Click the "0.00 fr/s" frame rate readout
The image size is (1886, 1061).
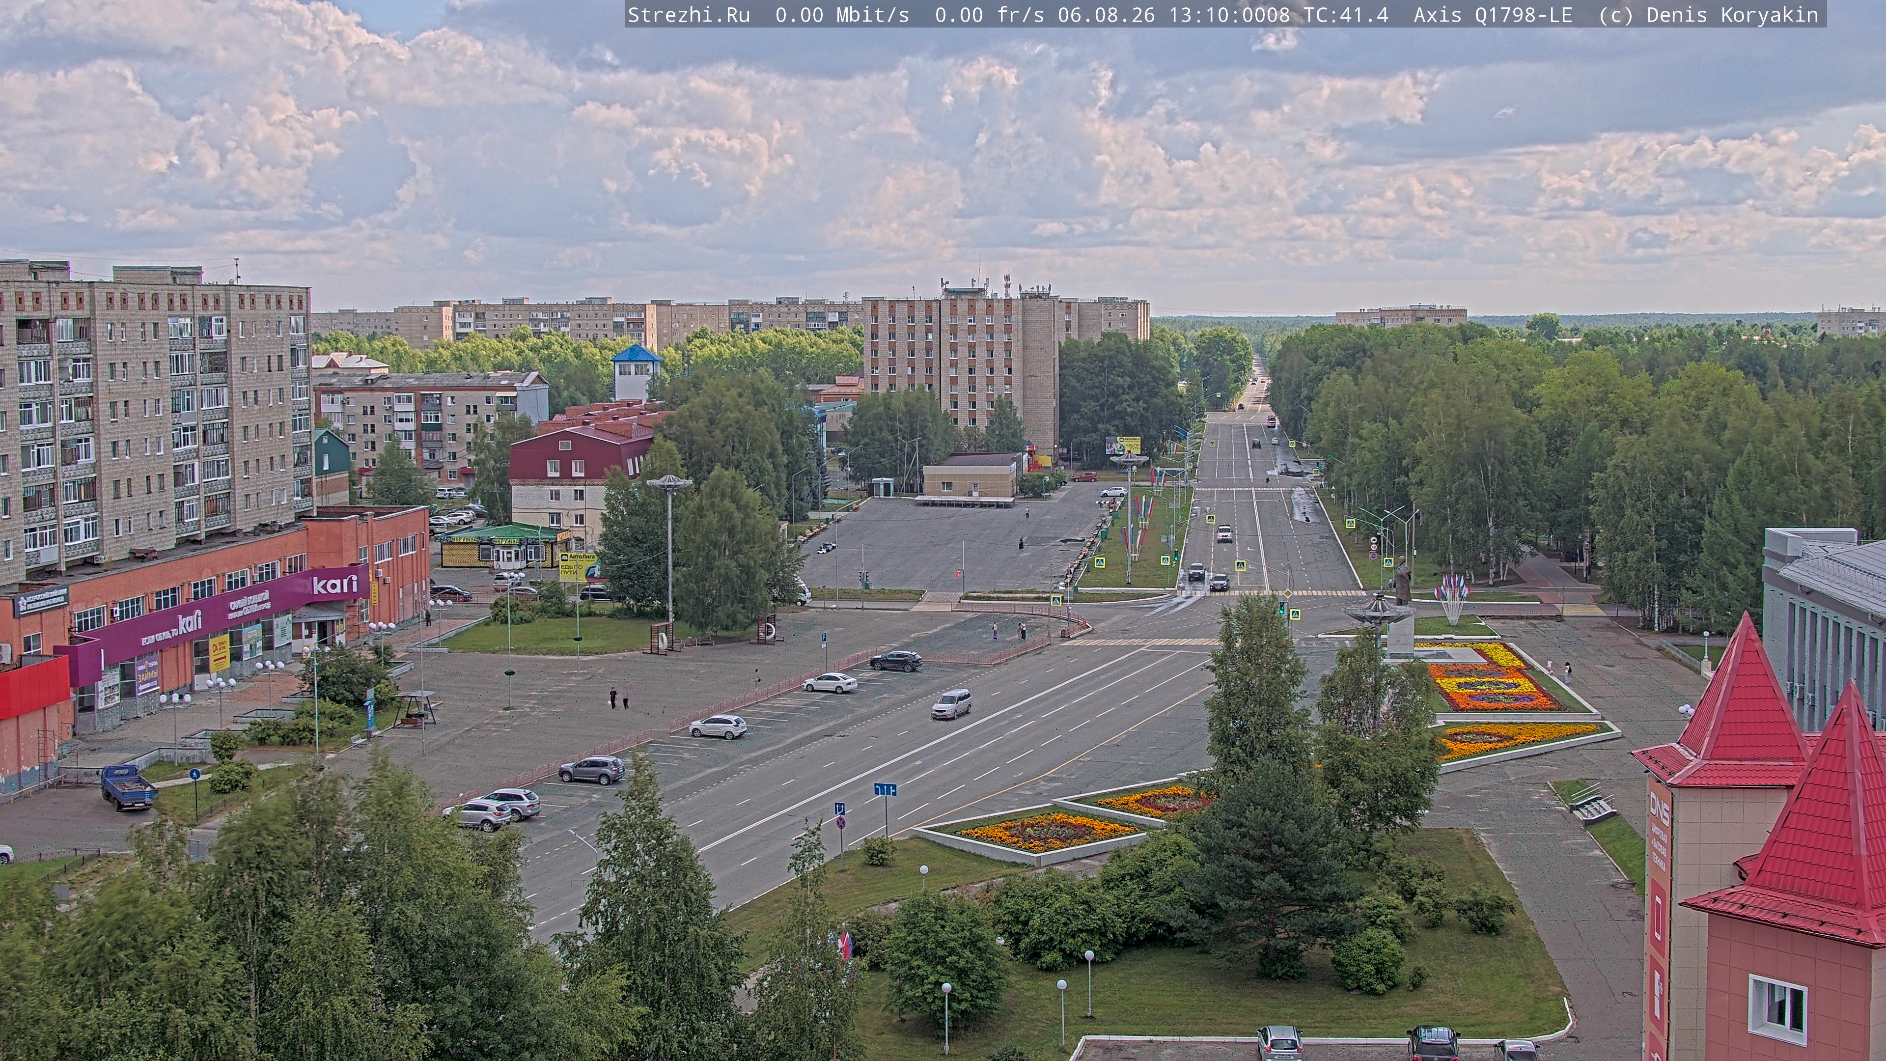click(x=990, y=15)
